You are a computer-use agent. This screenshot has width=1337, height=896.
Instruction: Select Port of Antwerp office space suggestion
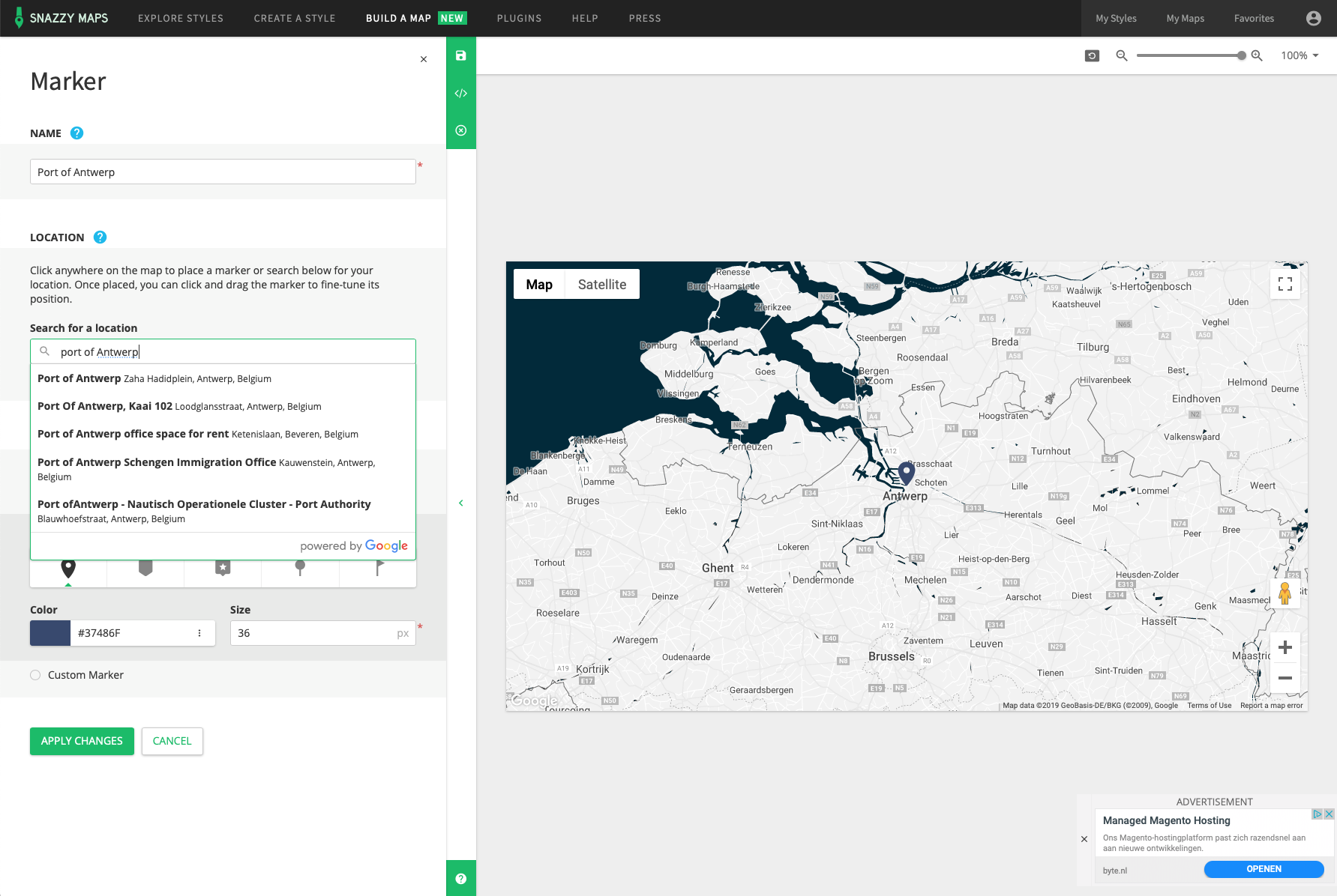(x=223, y=434)
